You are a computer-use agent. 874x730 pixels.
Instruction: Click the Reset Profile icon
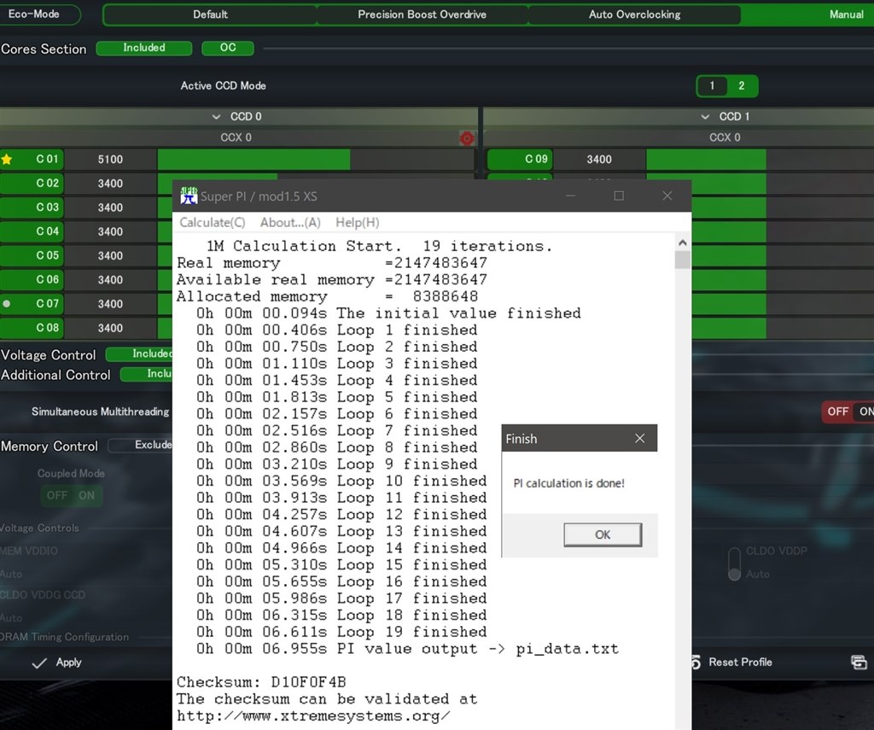click(x=696, y=662)
